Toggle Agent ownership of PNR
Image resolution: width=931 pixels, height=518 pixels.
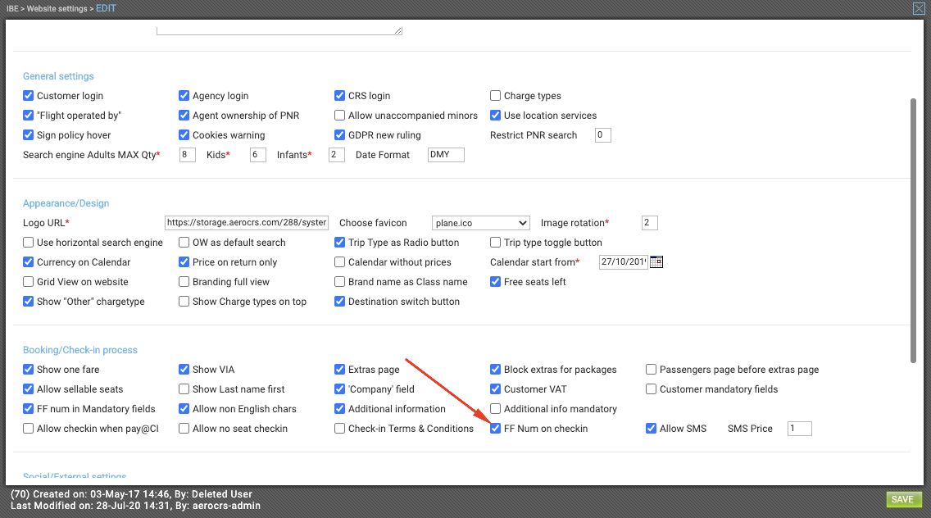184,116
